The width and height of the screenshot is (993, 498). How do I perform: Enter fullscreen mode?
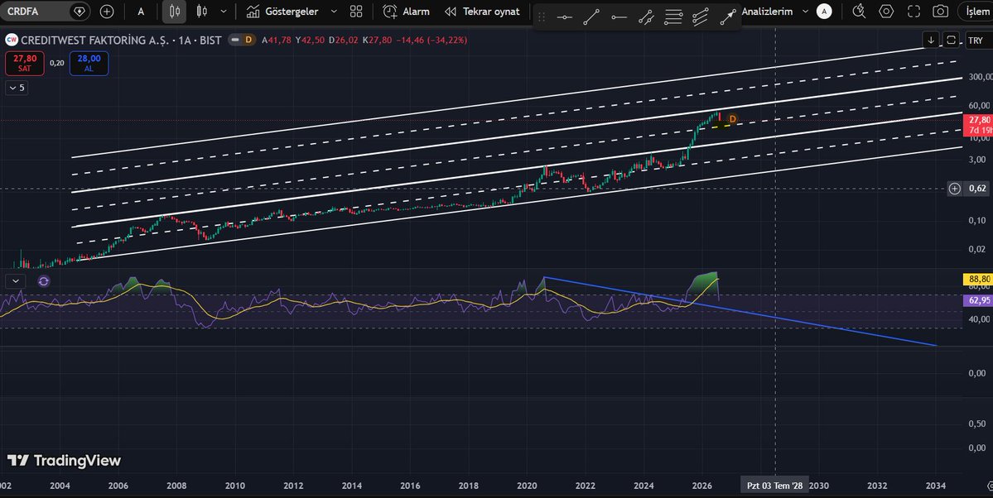913,12
